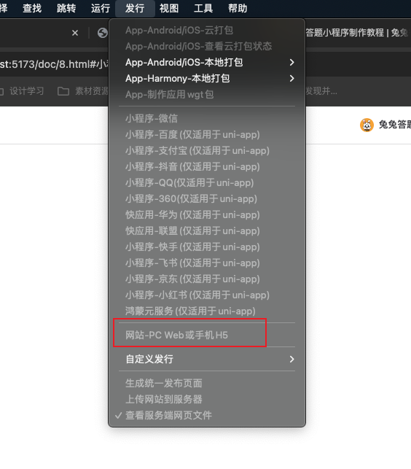Expand App-Android/iOS-本地打包 submenu

coord(207,62)
